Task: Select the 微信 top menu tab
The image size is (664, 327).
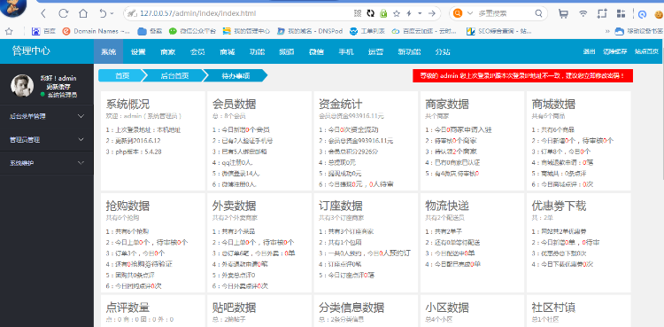Action: tap(316, 51)
